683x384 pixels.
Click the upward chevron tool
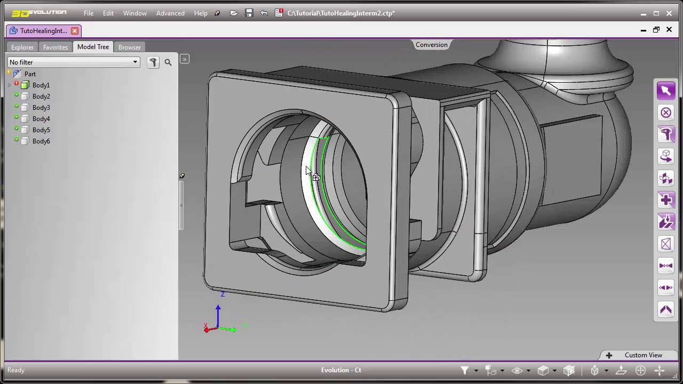[x=666, y=309]
